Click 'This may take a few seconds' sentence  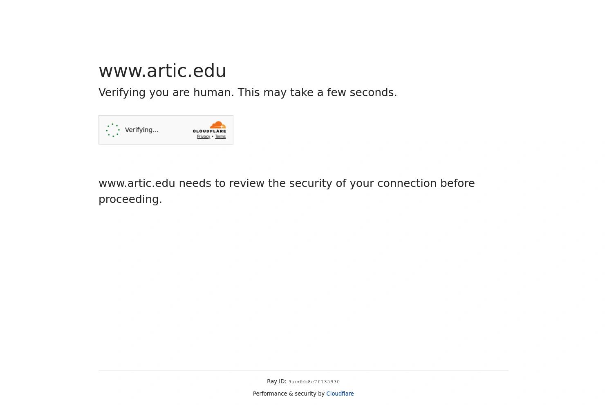coord(317,92)
